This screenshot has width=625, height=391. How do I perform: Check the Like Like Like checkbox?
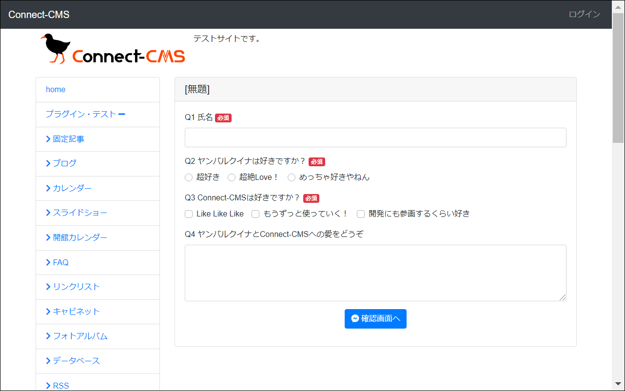point(189,214)
